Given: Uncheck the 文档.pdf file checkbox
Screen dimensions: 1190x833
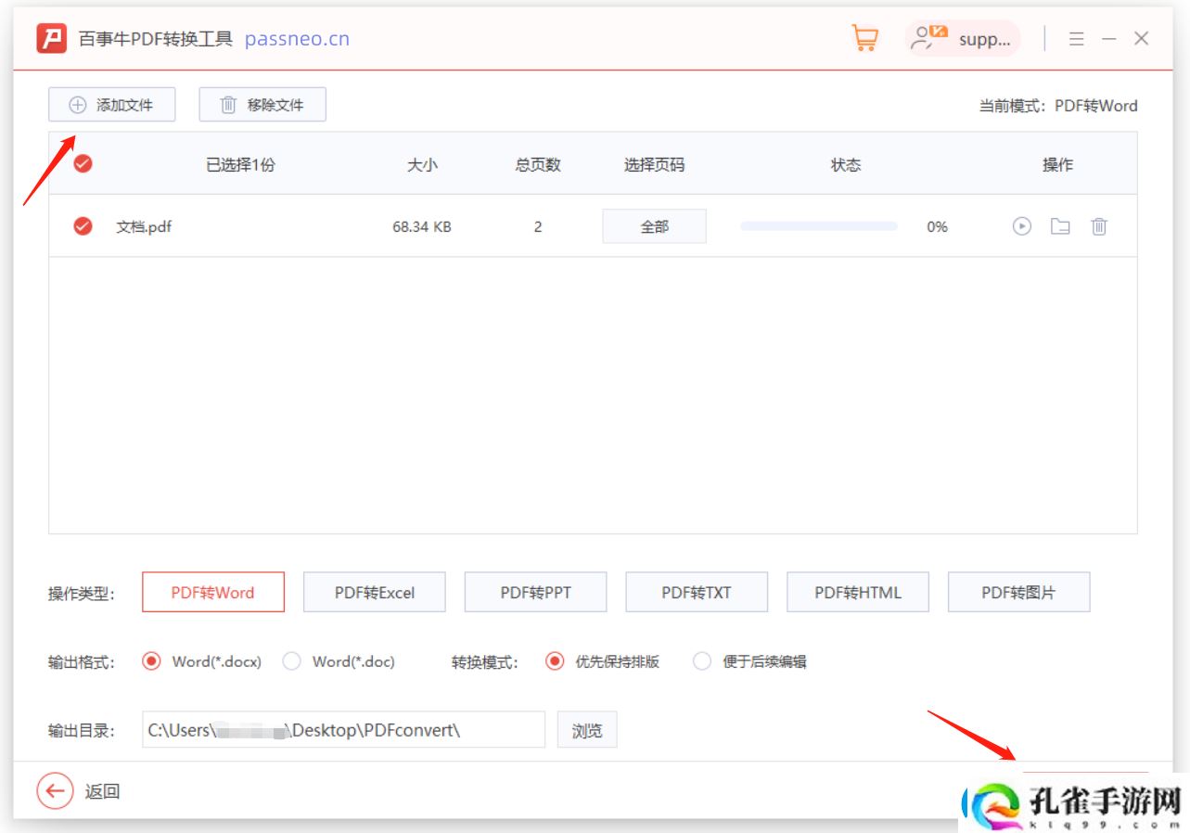Looking at the screenshot, I should [83, 226].
